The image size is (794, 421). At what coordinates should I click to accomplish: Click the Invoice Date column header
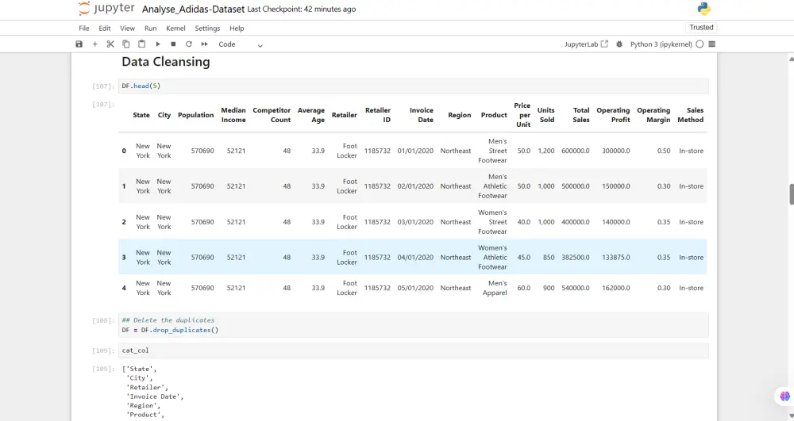pyautogui.click(x=422, y=115)
